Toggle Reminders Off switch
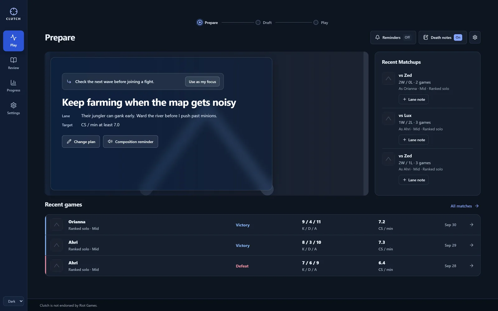The image size is (498, 311). point(393,37)
